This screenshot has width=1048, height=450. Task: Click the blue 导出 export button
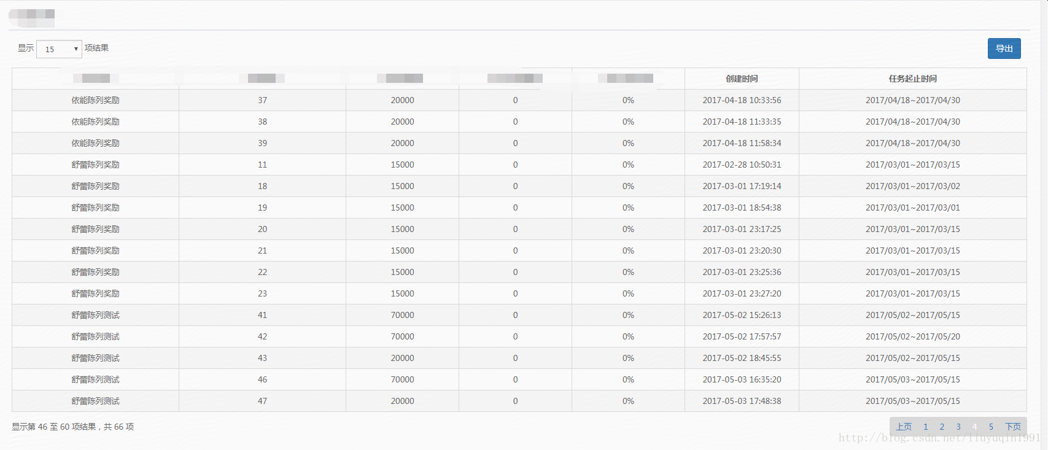click(1004, 48)
